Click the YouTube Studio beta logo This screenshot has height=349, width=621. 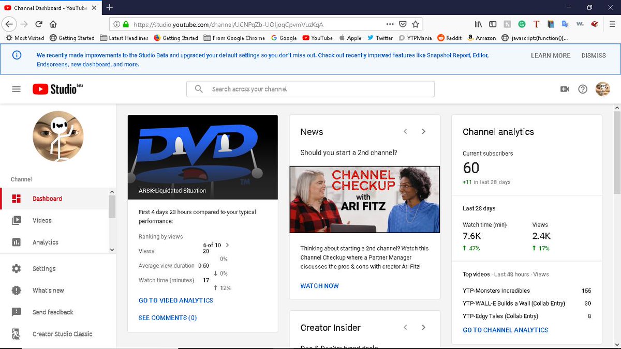[x=57, y=89]
